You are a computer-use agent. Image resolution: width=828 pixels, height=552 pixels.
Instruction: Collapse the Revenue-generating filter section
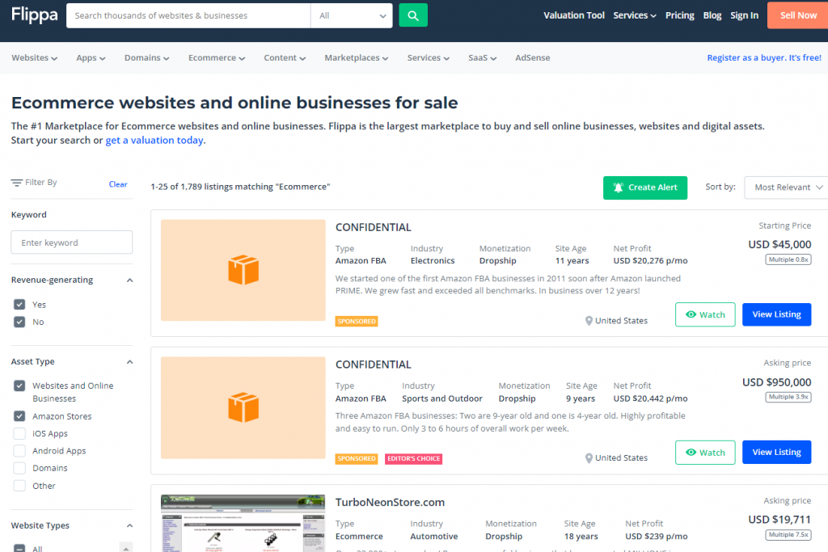pos(130,280)
